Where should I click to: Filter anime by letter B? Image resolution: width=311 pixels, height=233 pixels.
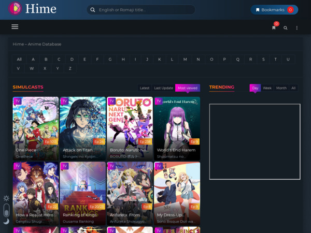coord(46,59)
